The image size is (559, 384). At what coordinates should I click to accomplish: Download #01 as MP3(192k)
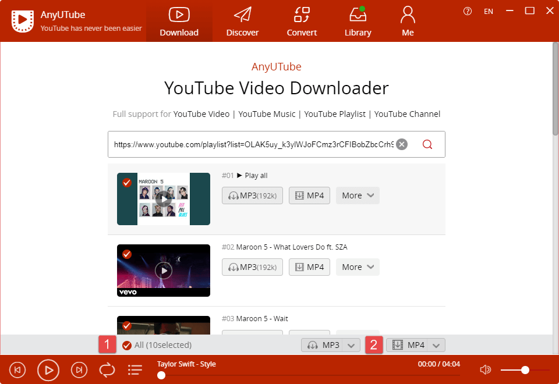(252, 195)
